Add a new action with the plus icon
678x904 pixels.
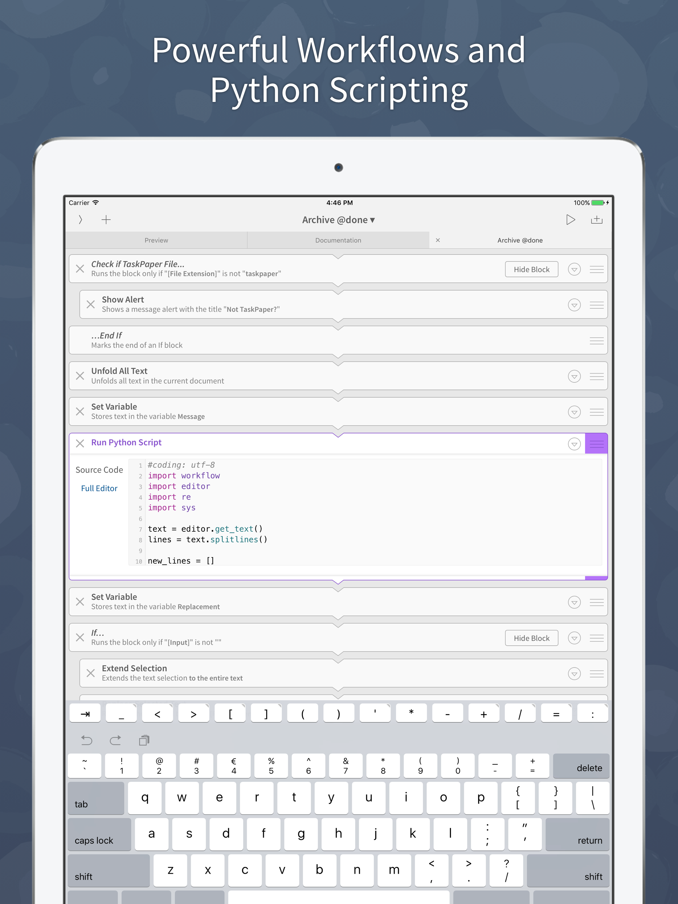106,219
